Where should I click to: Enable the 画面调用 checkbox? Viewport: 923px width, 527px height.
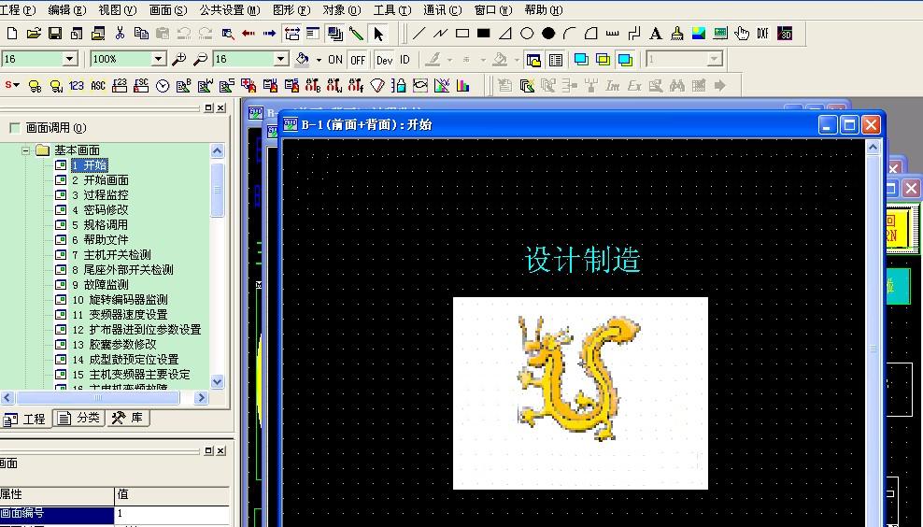pyautogui.click(x=14, y=128)
